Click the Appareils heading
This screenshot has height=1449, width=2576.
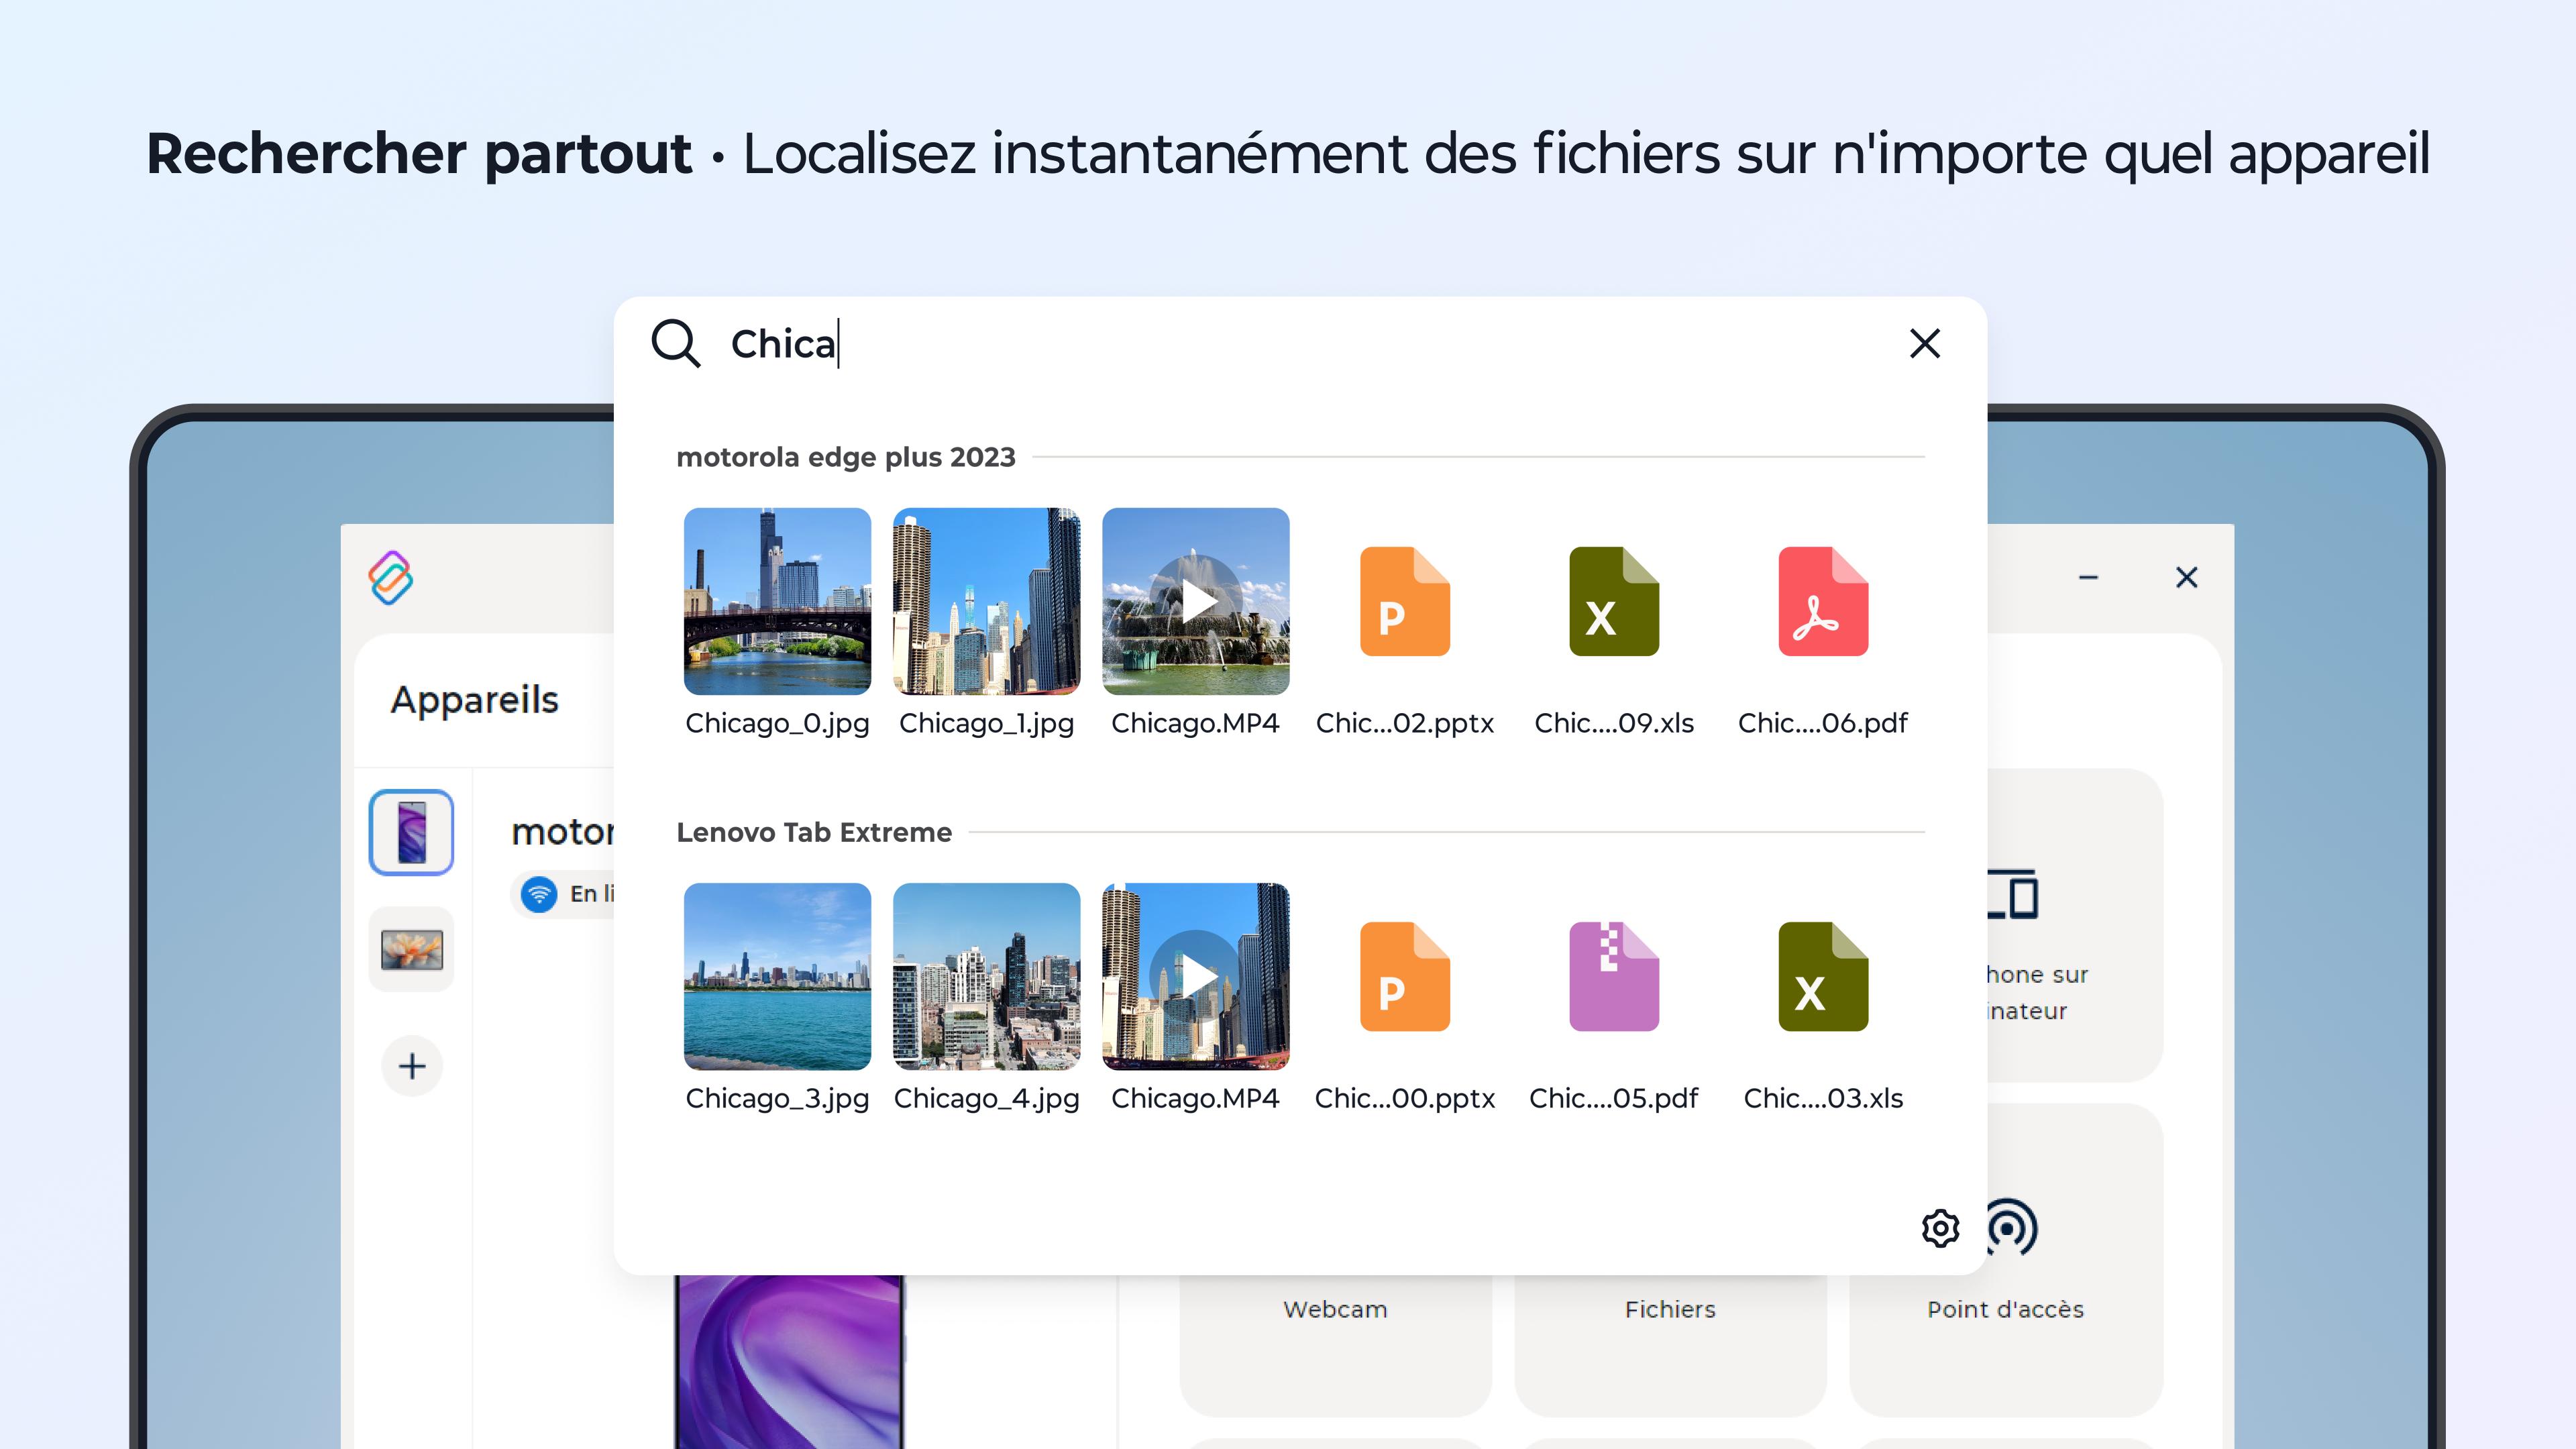[475, 700]
